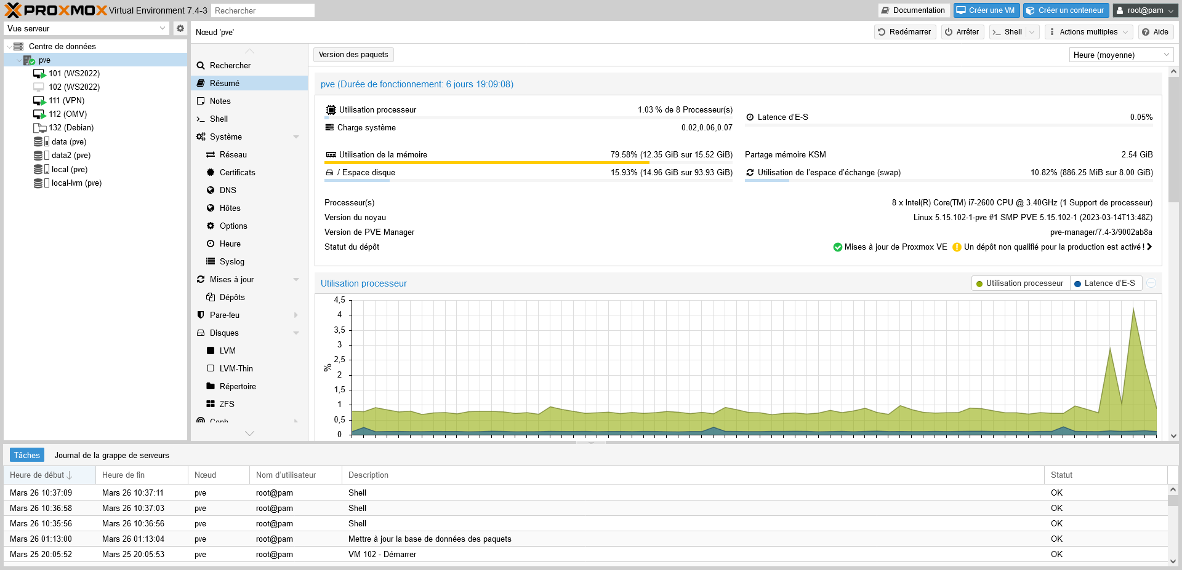Viewport: 1182px width, 570px height.
Task: Switch to Journal de la grappe de serveurs tab
Action: (x=111, y=456)
